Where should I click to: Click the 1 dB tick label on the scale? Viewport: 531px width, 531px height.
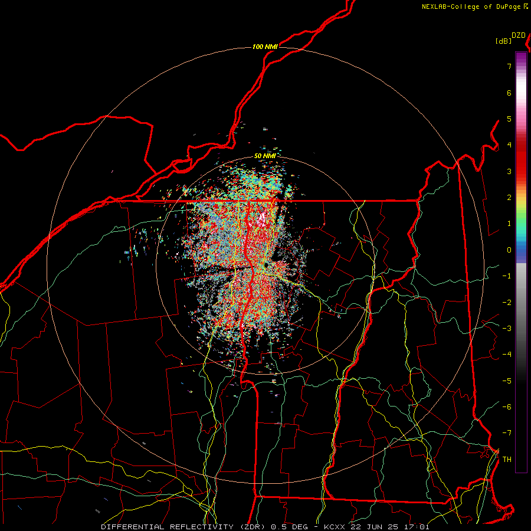pos(509,224)
